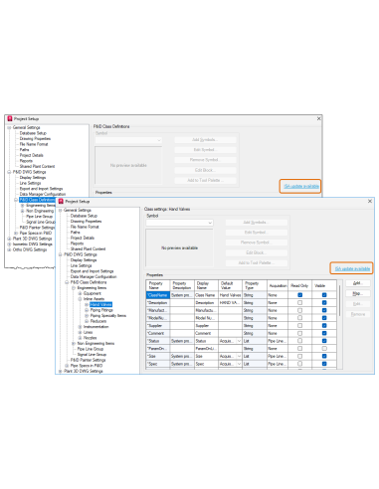379x489 pixels.
Task: Expand Plant 3D DWG Settings in back window
Action: (9, 239)
